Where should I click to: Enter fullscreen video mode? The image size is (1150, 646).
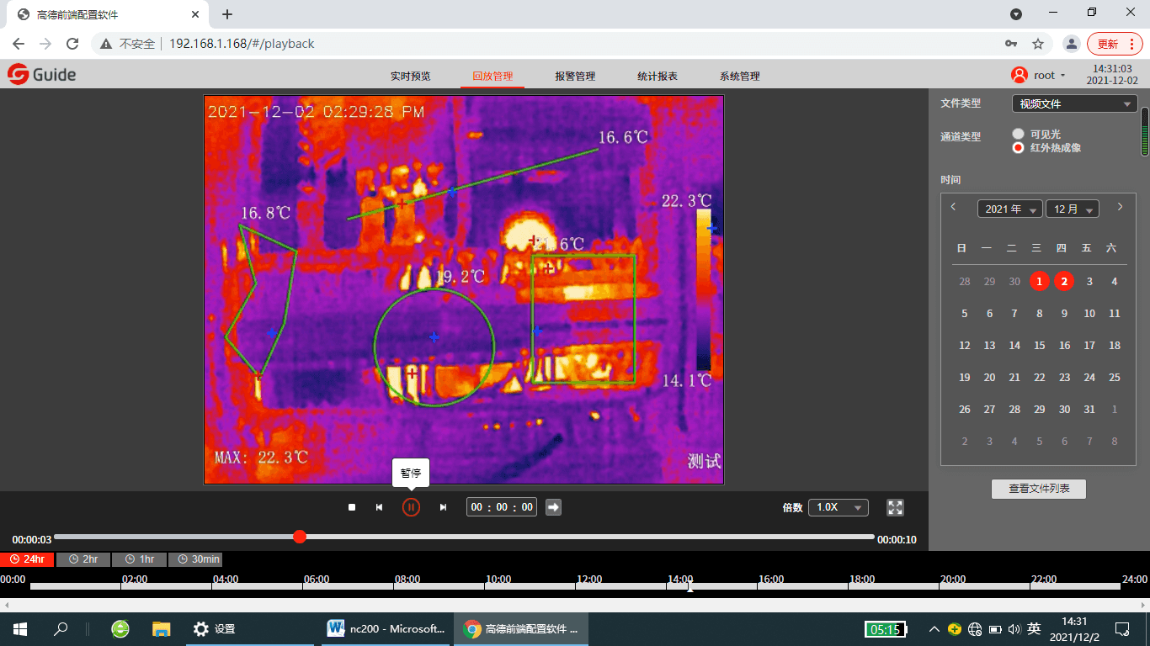pyautogui.click(x=895, y=507)
